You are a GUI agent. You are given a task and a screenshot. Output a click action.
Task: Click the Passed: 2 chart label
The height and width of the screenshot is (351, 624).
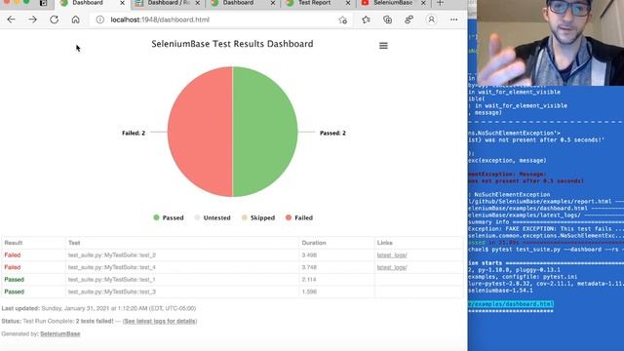(x=332, y=133)
